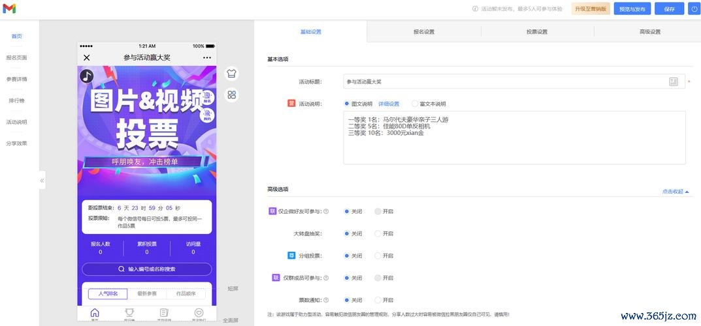The image size is (701, 326).
Task: Click help icon next to 仅企微好友可参与
Action: 326,211
